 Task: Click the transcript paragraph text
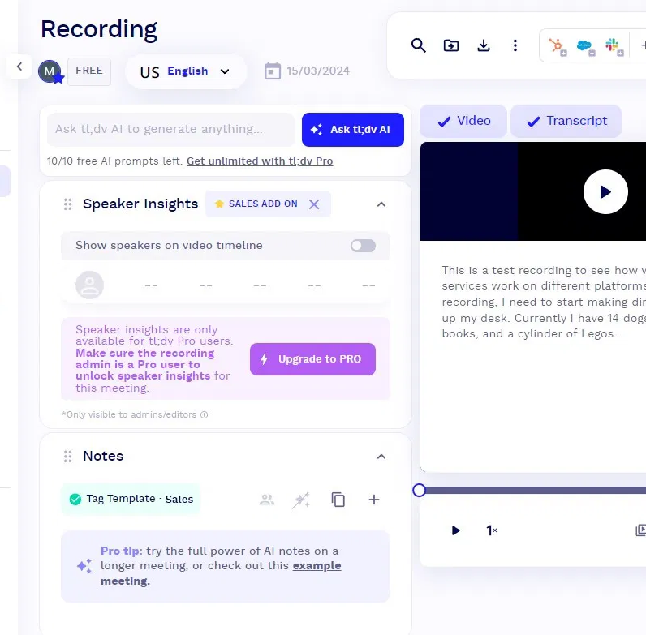click(x=544, y=302)
